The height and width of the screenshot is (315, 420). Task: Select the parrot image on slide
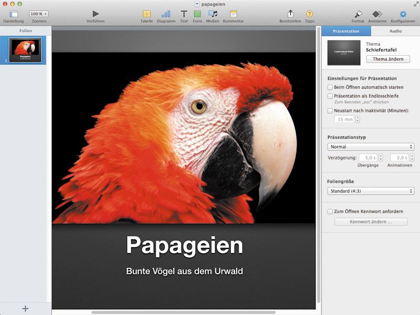(x=183, y=138)
